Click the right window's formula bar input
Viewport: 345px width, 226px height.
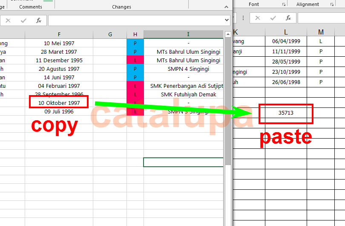[x=322, y=18]
